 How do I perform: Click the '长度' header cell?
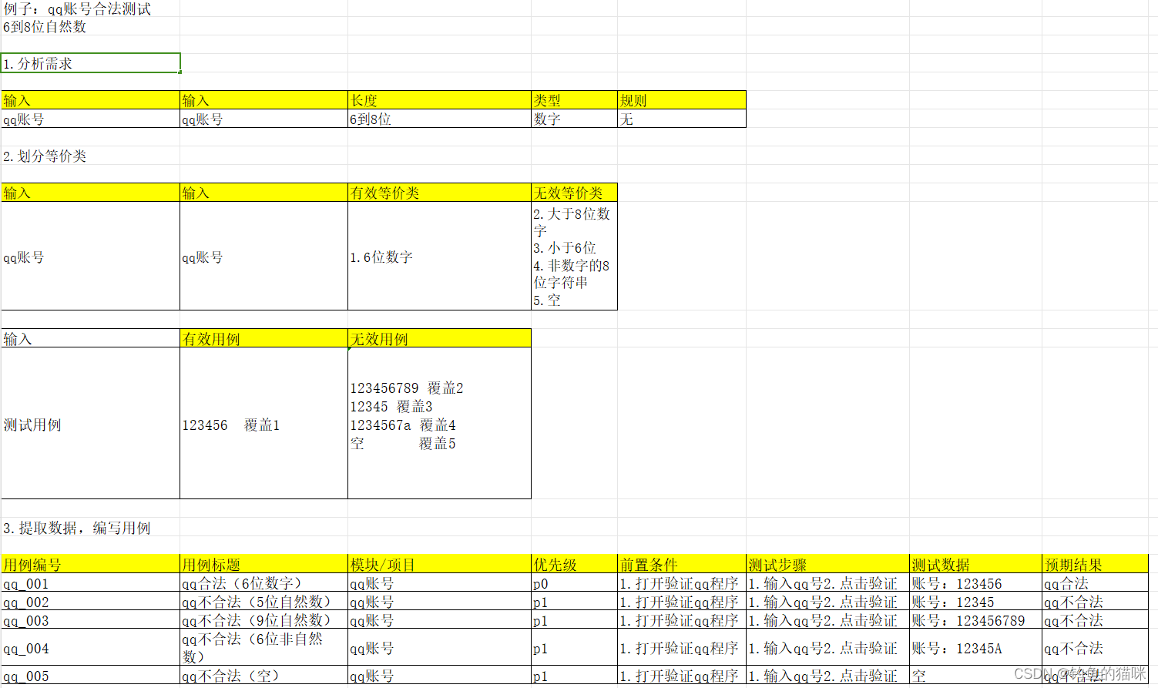439,100
